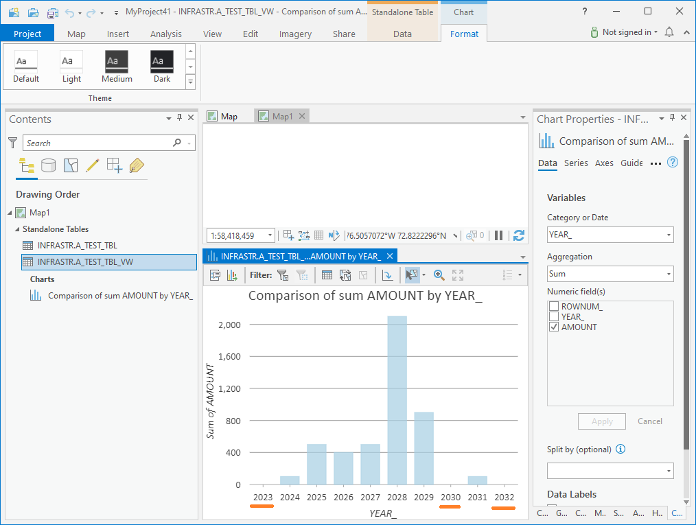Click the Labeling tag icon in Contents
696x525 pixels.
click(135, 165)
